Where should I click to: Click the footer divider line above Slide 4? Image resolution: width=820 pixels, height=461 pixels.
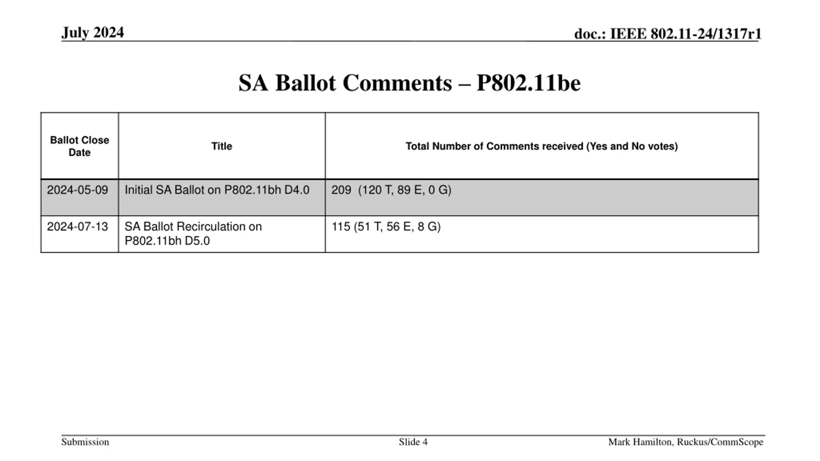coord(413,435)
